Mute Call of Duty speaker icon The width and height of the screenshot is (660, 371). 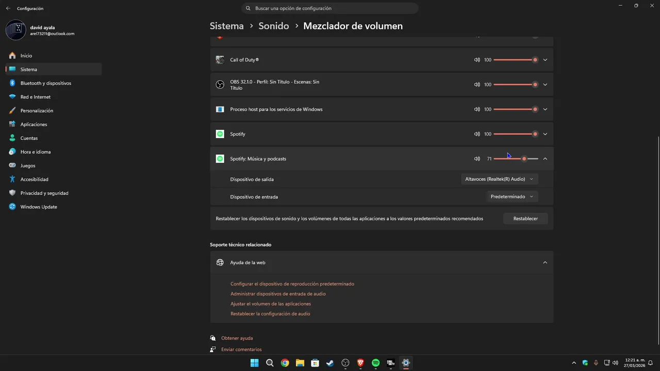click(x=477, y=60)
